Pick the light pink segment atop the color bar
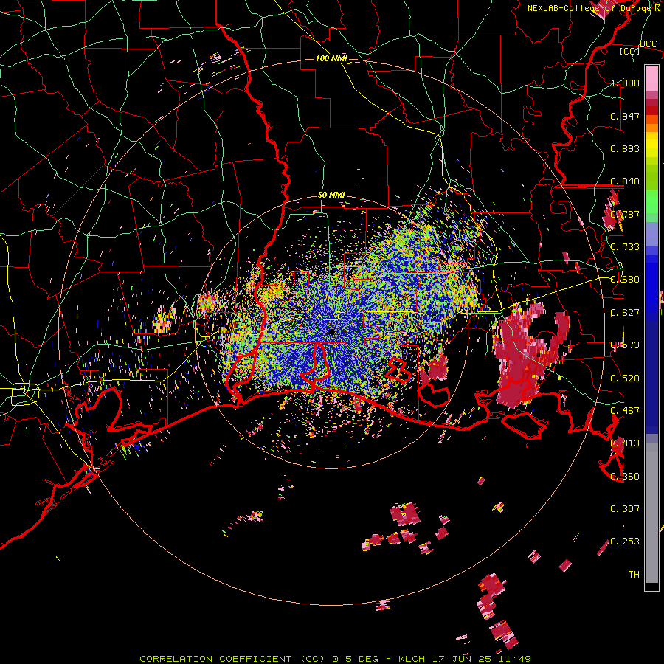Viewport: 664px width, 664px height. point(651,78)
